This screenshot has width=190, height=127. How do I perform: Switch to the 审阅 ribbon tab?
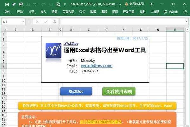click(104, 12)
